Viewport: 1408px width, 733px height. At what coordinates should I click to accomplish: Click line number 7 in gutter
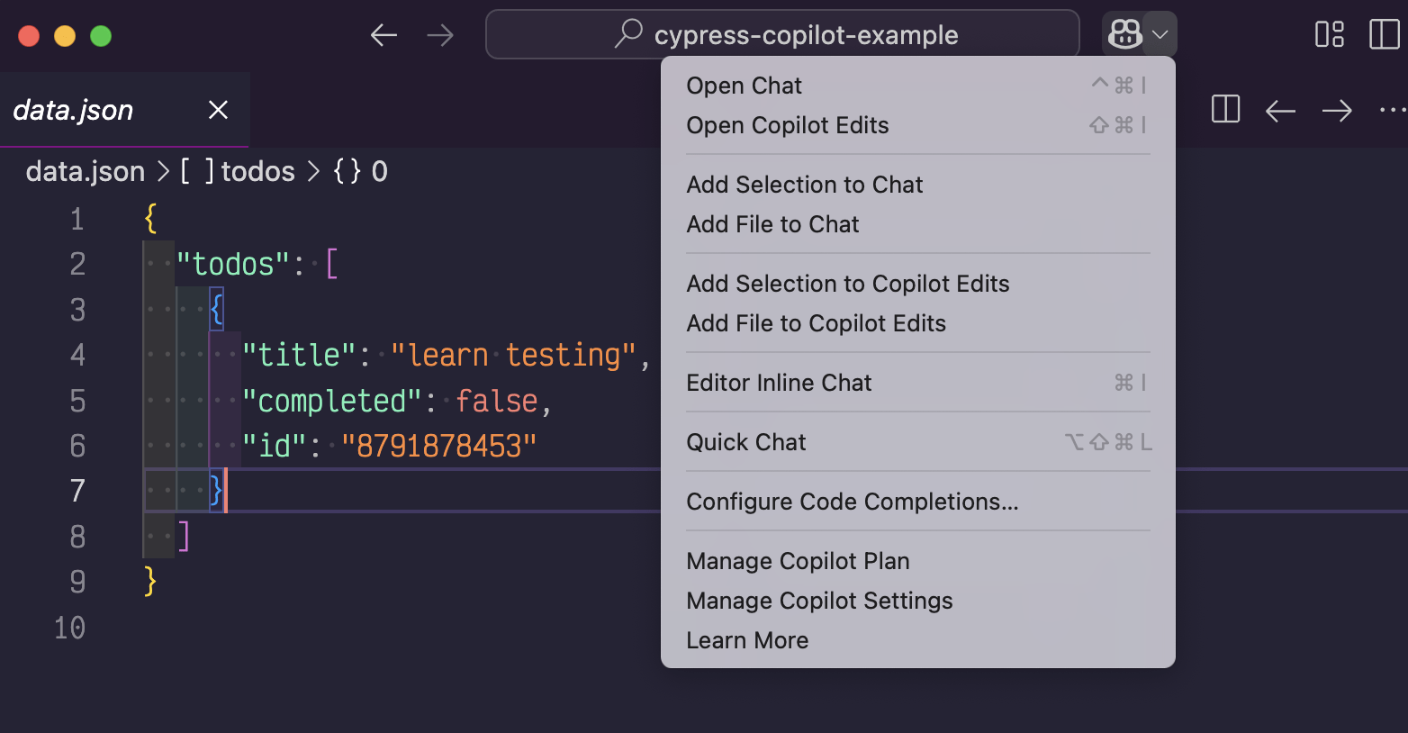[x=77, y=491]
